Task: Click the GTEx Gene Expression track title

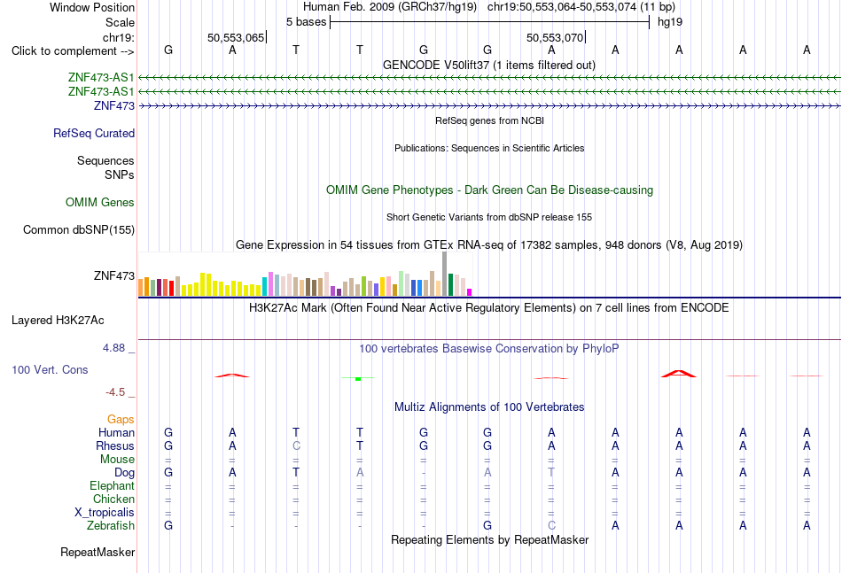Action: (489, 244)
